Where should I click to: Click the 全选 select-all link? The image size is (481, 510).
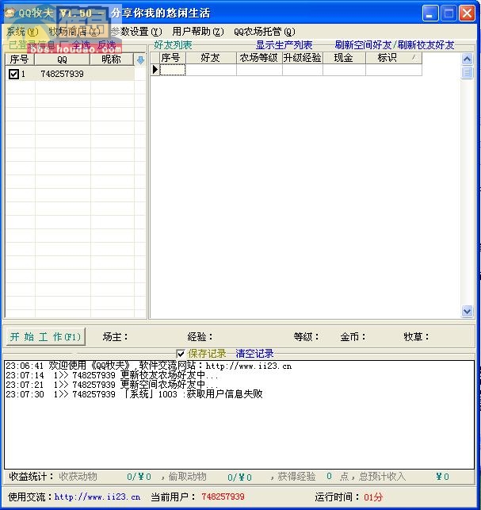pos(81,45)
